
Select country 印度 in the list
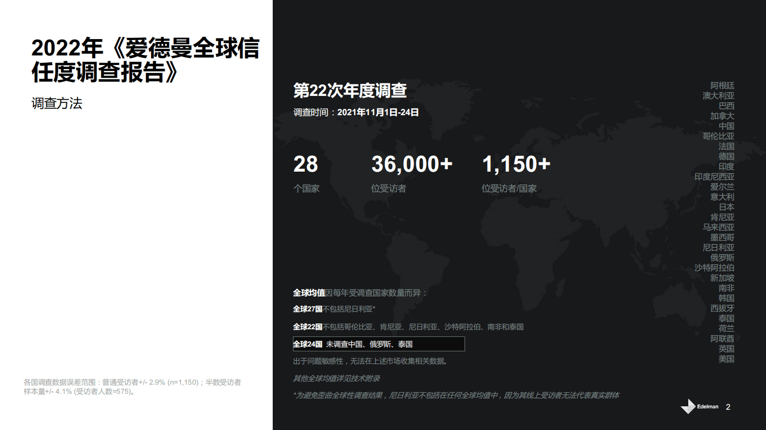click(x=726, y=167)
